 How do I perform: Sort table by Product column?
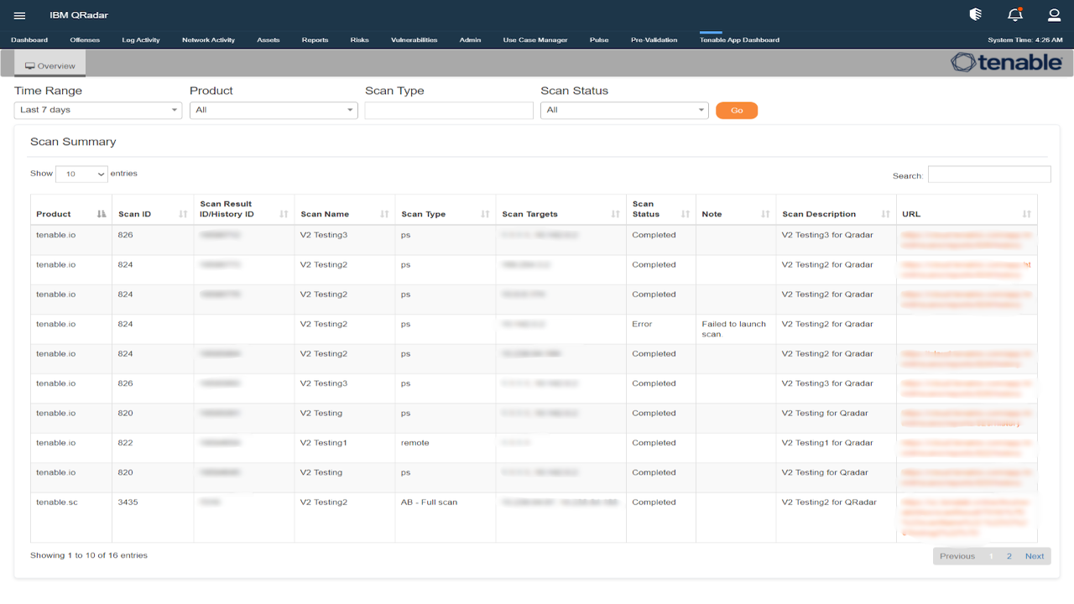pos(101,214)
